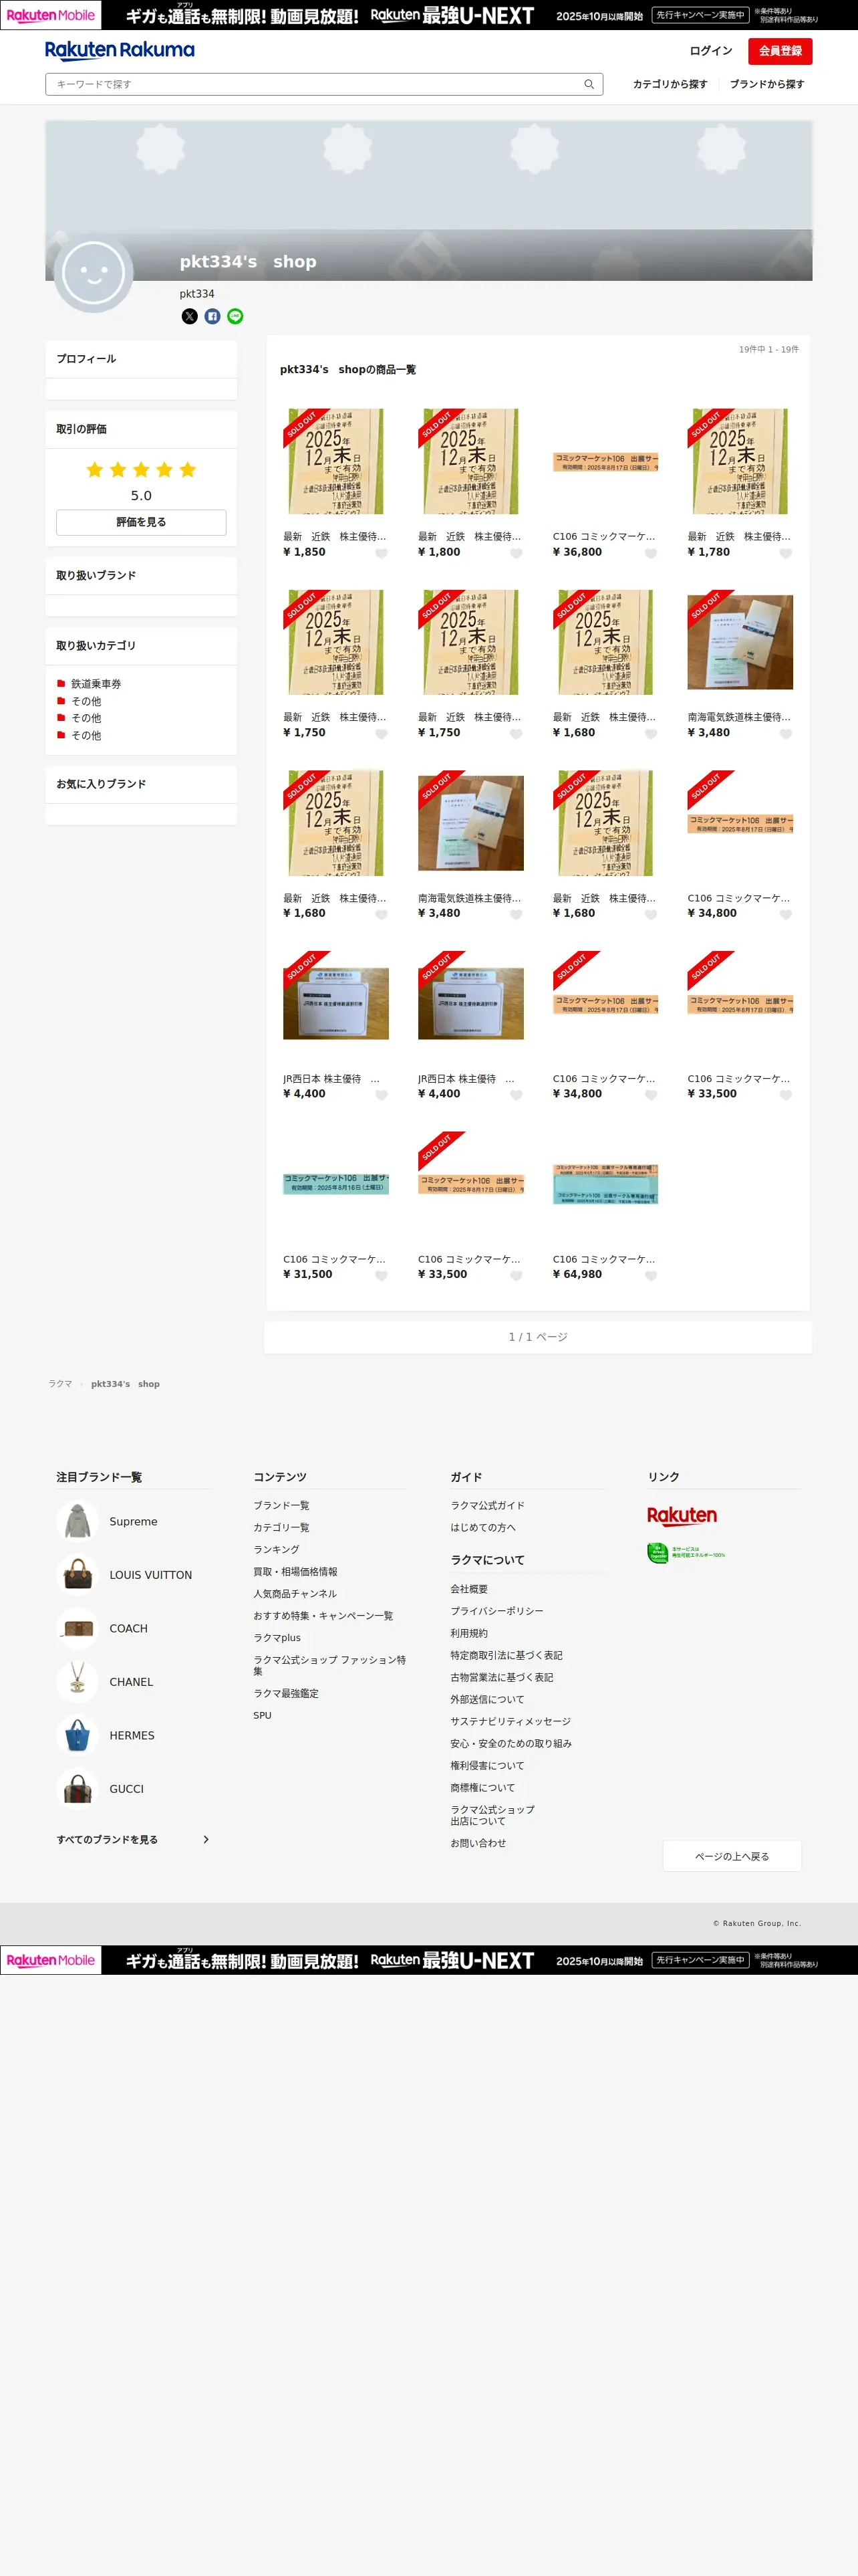Open the ¥ 31,500 C106 ticket thumbnail
The width and height of the screenshot is (858, 2576).
point(335,1184)
